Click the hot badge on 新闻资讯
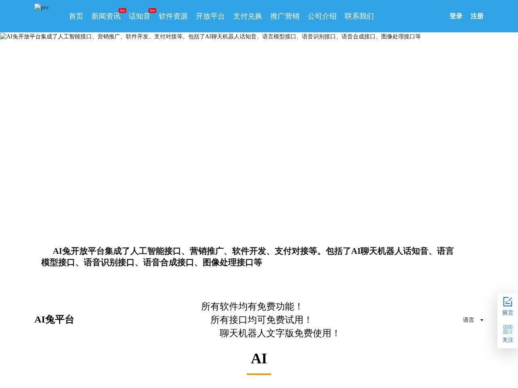Image resolution: width=518 pixels, height=388 pixels. pos(122,11)
